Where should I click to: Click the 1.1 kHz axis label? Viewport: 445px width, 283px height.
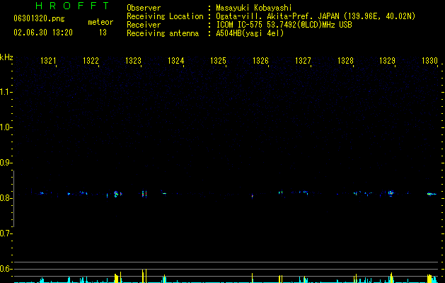coord(5,92)
